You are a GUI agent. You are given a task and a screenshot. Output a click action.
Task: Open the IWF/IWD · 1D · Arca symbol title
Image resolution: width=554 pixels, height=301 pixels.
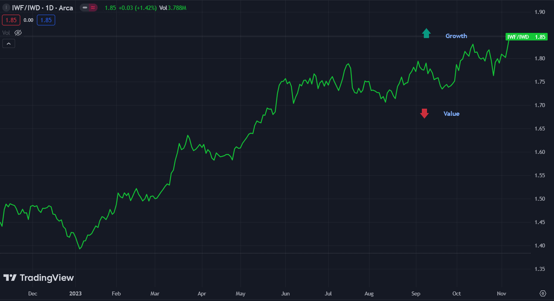pos(42,8)
